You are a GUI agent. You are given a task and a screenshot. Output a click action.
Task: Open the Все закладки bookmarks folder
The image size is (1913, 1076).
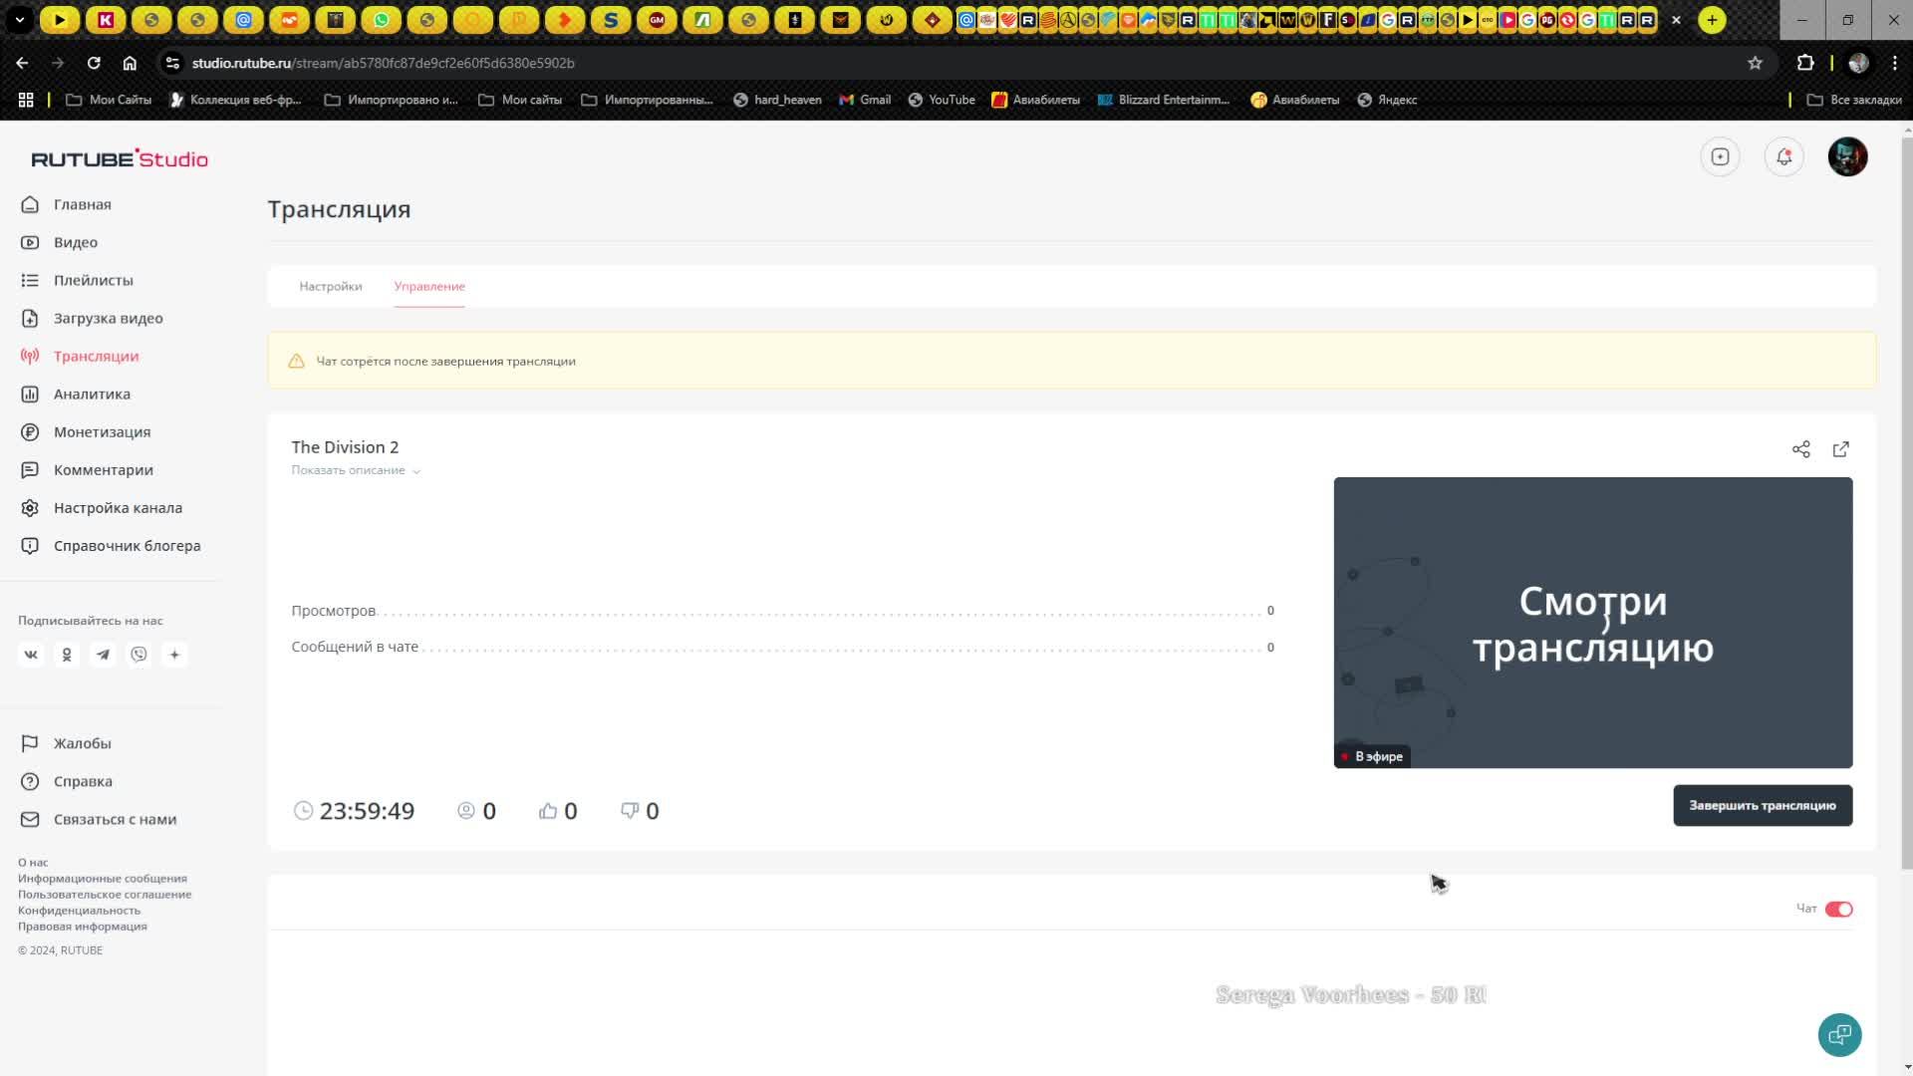1854,100
